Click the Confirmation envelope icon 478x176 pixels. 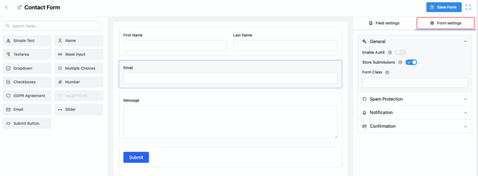364,126
